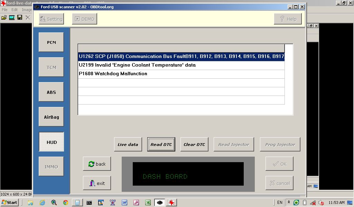The image size is (354, 207).
Task: Click the PCM module button
Action: point(51,42)
